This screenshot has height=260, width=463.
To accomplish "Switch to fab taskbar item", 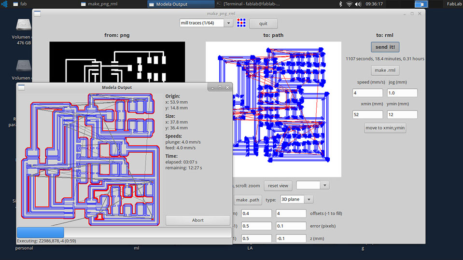I will [20, 4].
